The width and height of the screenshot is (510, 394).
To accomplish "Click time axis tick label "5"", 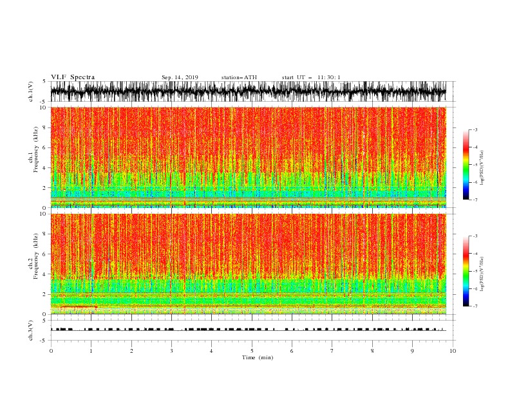I will (x=252, y=351).
